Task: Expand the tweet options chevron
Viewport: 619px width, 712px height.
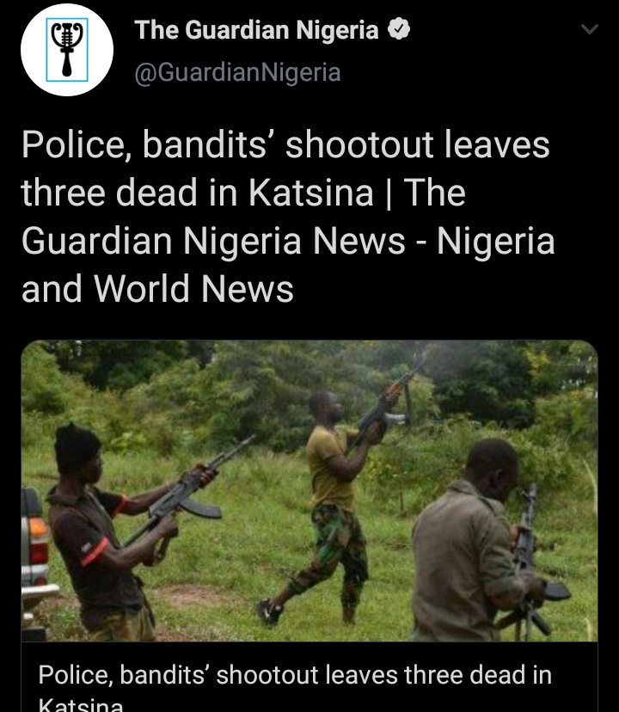Action: click(x=590, y=29)
